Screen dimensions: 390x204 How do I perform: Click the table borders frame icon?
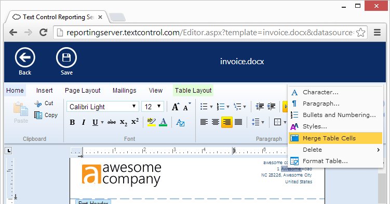coord(277,122)
